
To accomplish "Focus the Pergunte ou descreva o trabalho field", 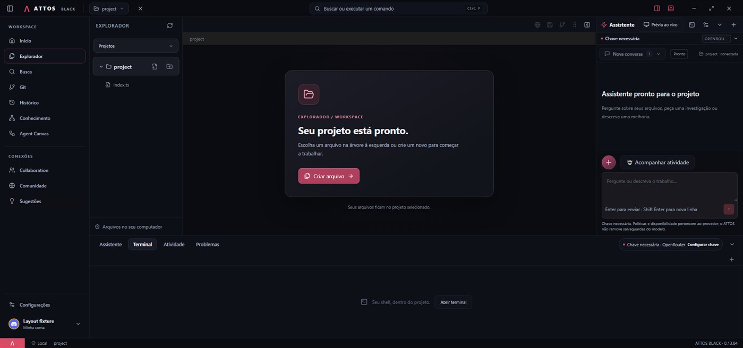I will (x=669, y=187).
